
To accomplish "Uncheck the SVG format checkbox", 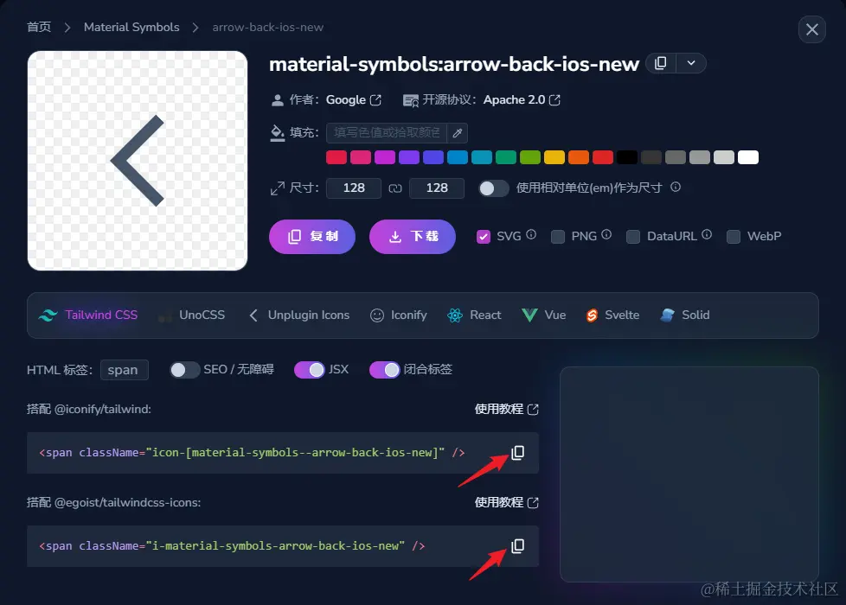I will [484, 236].
